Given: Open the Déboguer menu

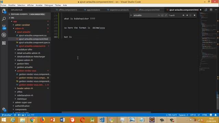Looking at the screenshot, I should 49,5.
